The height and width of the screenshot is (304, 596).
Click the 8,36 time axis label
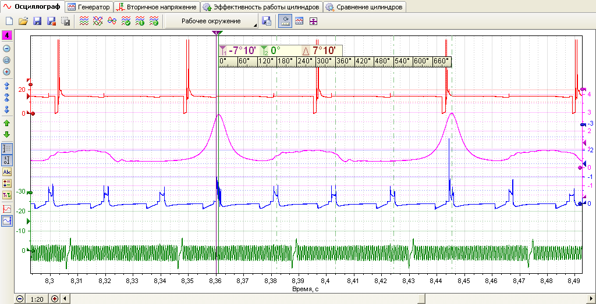[215, 281]
